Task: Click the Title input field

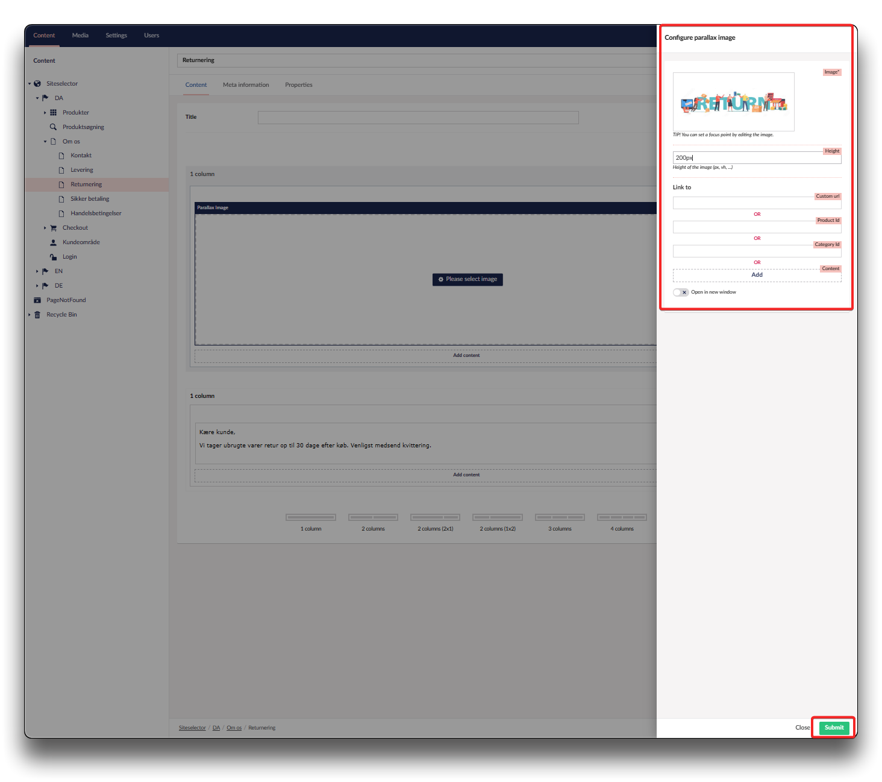Action: click(x=418, y=118)
